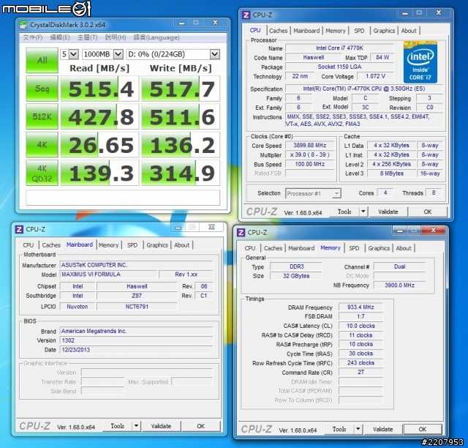Viewport: 468px width, 448px height.
Task: Click the BIOS Version value 1302
Action: [x=137, y=340]
